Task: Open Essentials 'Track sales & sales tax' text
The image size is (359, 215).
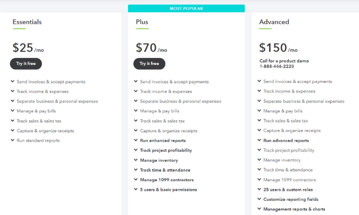Action: 39,121
